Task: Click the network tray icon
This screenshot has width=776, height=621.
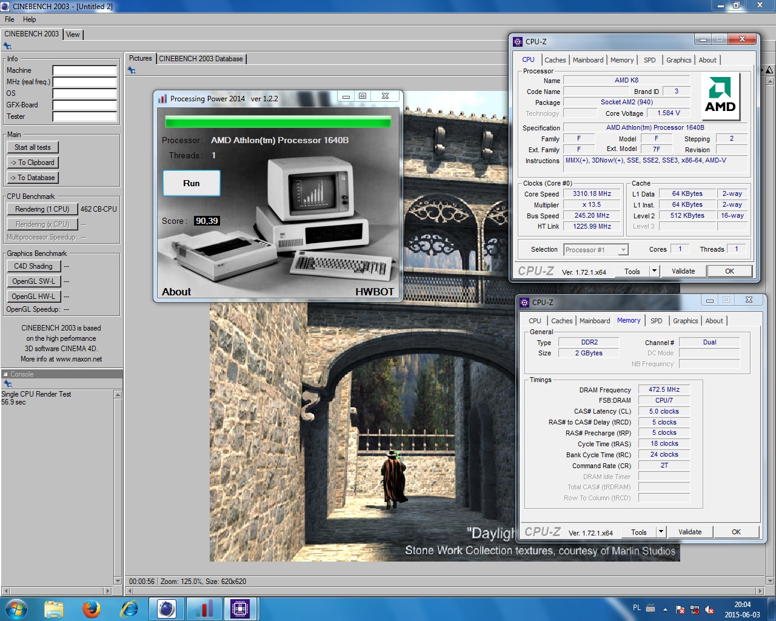Action: 695,609
